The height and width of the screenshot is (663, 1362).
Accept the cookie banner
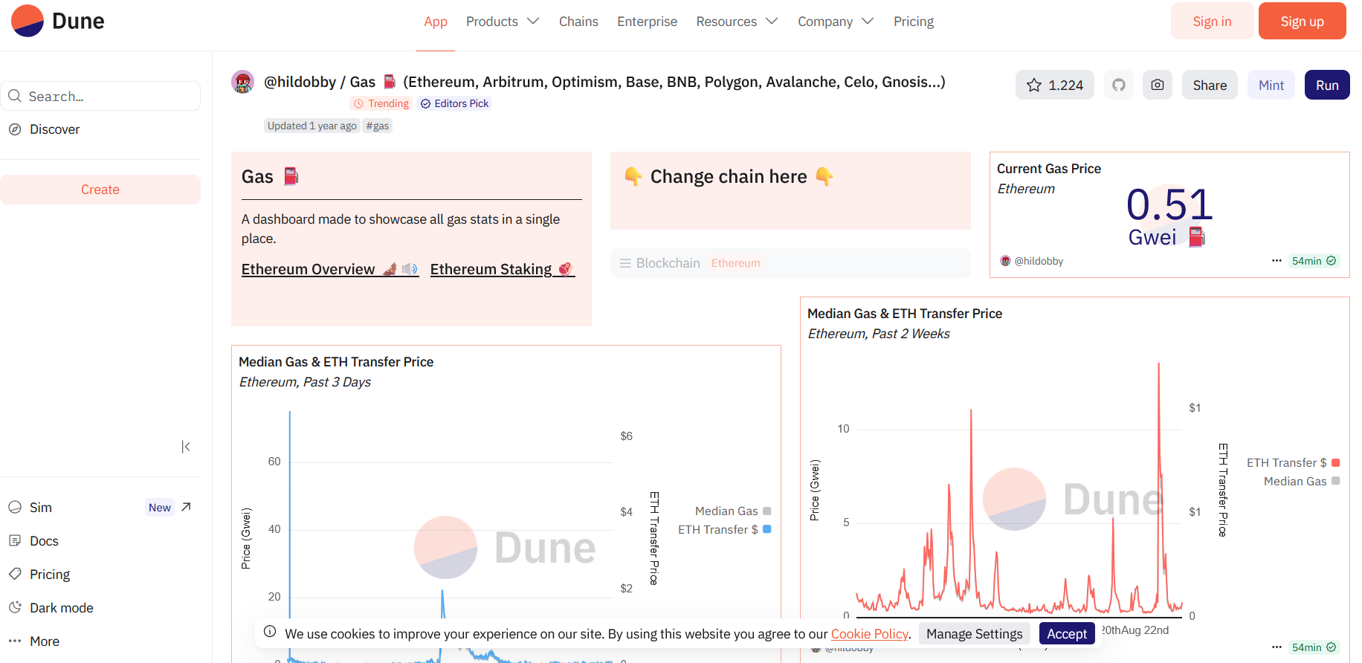tap(1066, 634)
